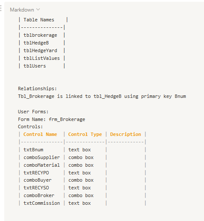The height and width of the screenshot is (221, 204).
Task: Click the Description column header
Action: click(125, 134)
